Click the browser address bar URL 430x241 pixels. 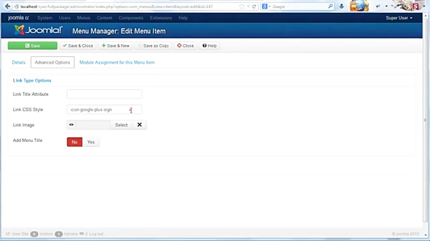117,7
